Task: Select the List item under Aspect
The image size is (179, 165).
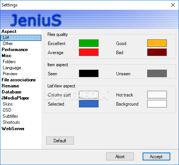Action: point(21,38)
